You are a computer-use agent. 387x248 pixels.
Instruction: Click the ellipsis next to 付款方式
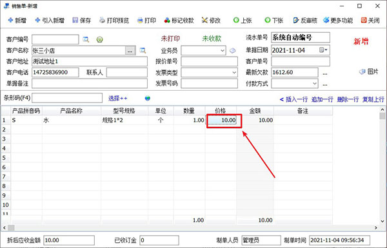pos(325,84)
